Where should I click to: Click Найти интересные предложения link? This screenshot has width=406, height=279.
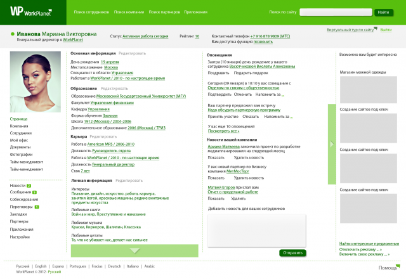click(369, 243)
